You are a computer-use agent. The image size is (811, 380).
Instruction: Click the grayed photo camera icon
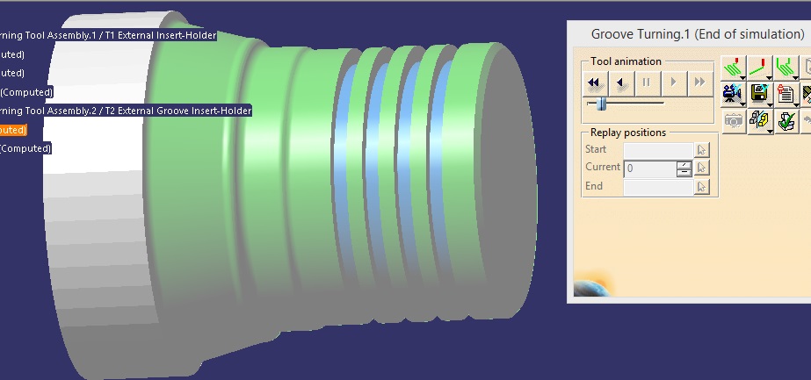732,121
